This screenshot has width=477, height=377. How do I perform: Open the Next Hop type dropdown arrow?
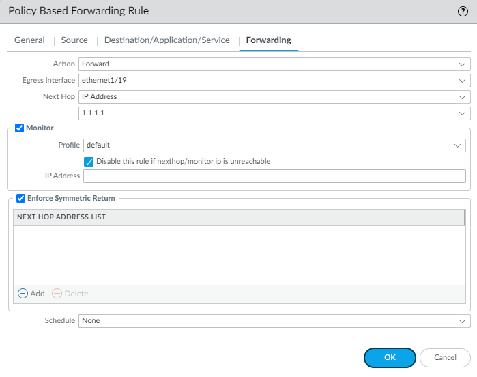point(463,97)
